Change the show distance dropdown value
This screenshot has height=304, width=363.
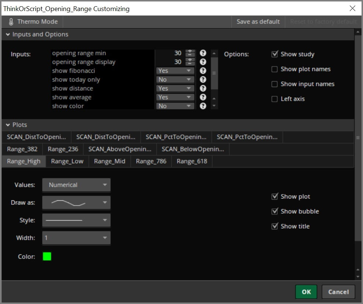point(175,88)
